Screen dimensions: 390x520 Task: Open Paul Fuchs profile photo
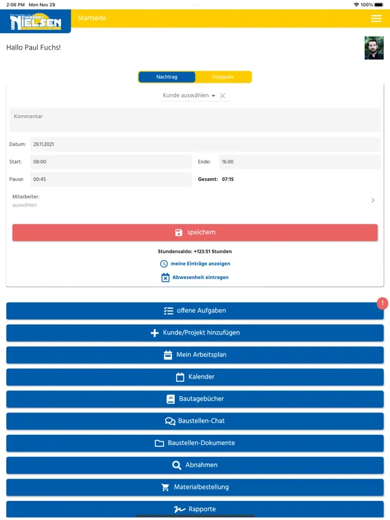click(x=374, y=48)
